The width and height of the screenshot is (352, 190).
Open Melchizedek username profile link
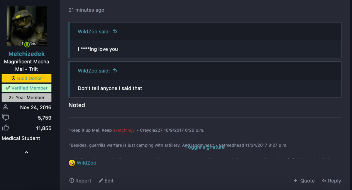[x=27, y=54]
